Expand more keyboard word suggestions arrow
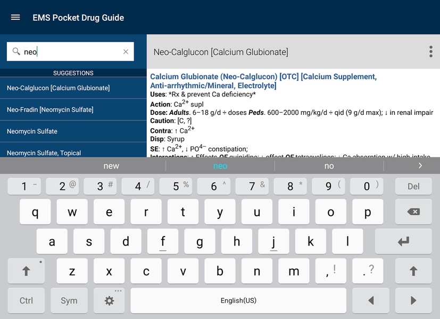The width and height of the screenshot is (440, 319). (420, 166)
